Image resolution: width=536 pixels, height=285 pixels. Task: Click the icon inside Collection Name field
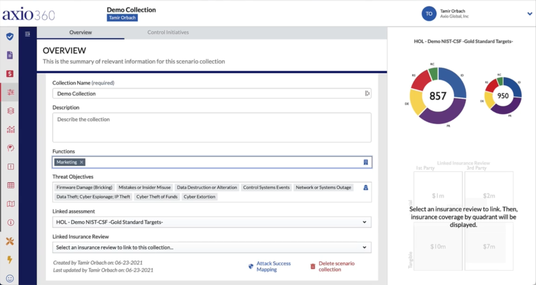pyautogui.click(x=367, y=93)
